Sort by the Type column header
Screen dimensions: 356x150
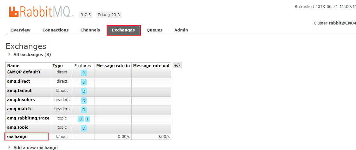pos(57,66)
